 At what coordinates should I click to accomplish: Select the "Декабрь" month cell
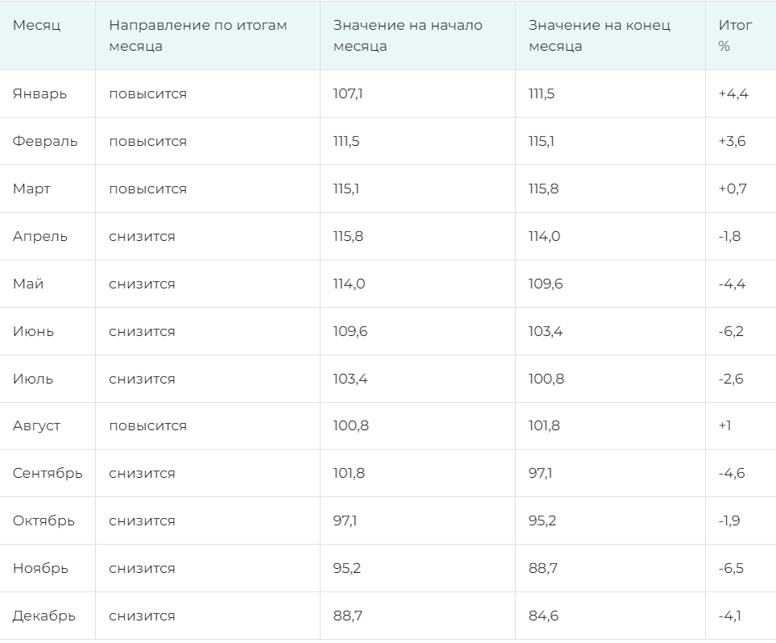tap(44, 616)
